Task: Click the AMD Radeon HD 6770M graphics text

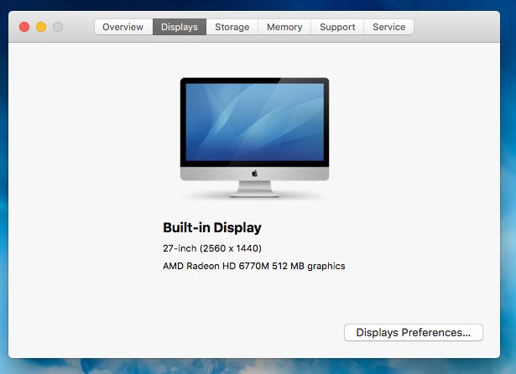Action: [253, 266]
